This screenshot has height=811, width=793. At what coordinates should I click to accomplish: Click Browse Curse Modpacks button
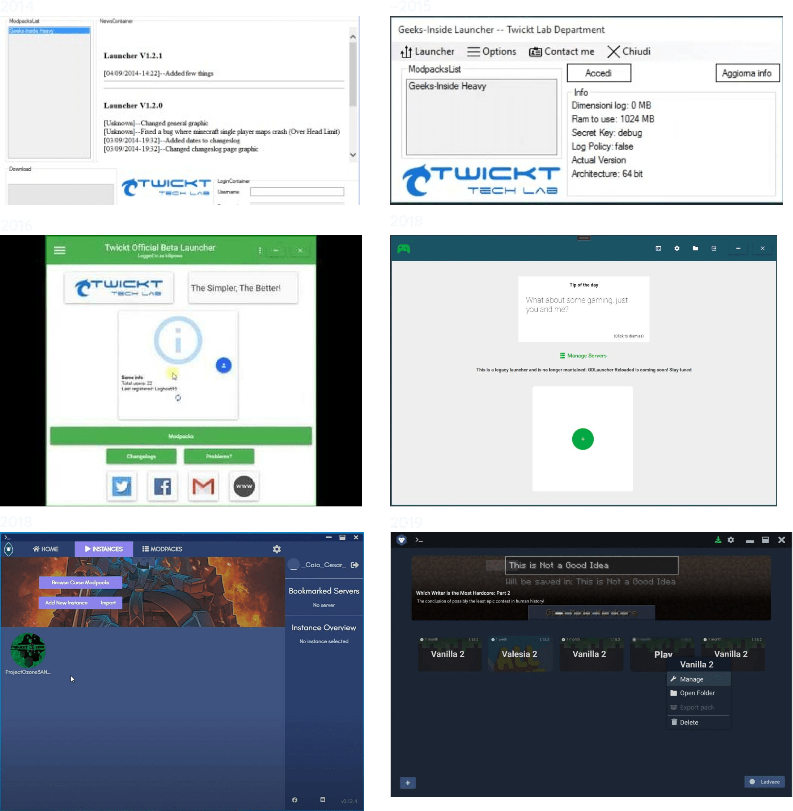click(x=80, y=582)
